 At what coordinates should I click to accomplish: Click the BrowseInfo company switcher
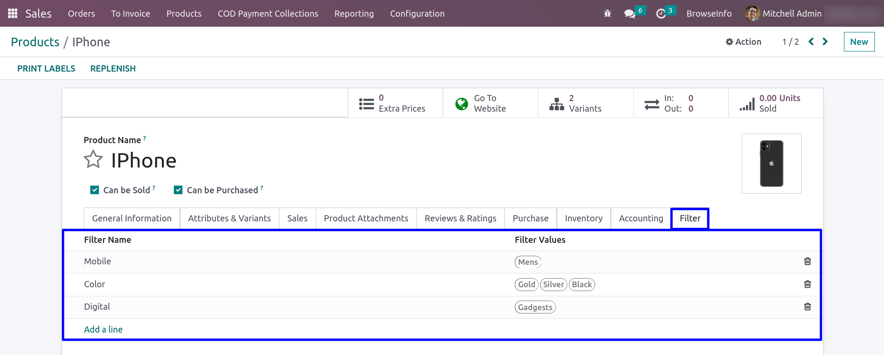709,13
